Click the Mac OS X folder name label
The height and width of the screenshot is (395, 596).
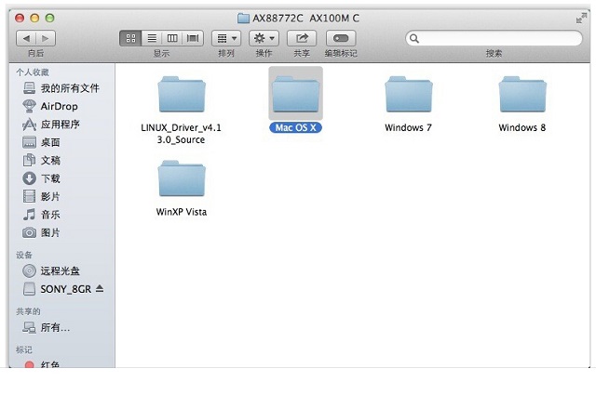coord(296,128)
